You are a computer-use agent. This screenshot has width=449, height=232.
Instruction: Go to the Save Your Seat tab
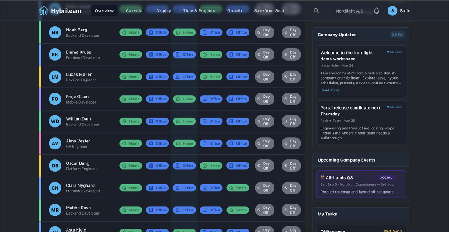[269, 11]
